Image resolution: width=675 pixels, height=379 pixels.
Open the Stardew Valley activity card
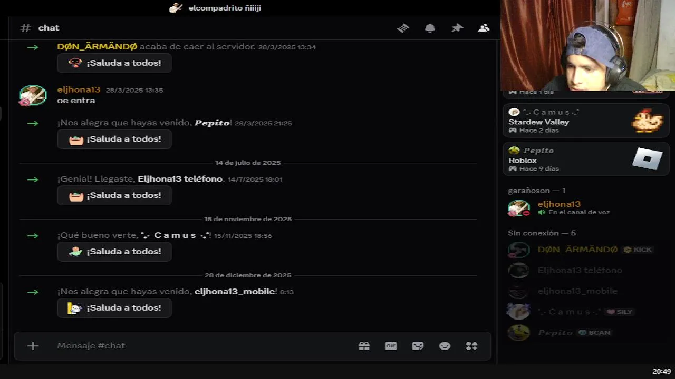click(x=586, y=121)
